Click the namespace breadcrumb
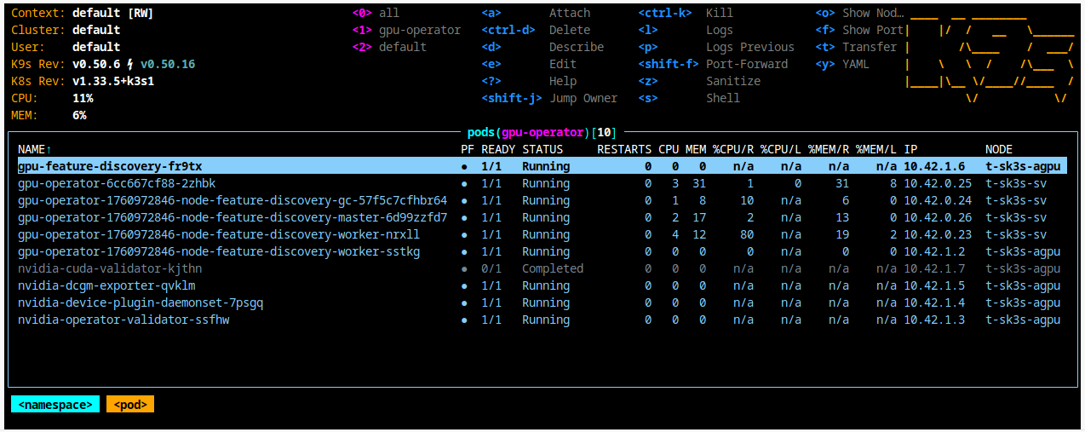Screen dimensions: 1085x432 [x=55, y=405]
